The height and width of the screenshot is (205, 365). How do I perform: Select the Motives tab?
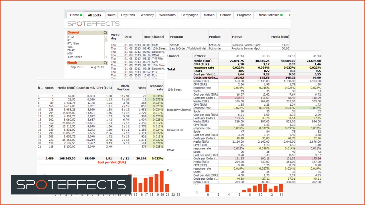pyautogui.click(x=209, y=15)
